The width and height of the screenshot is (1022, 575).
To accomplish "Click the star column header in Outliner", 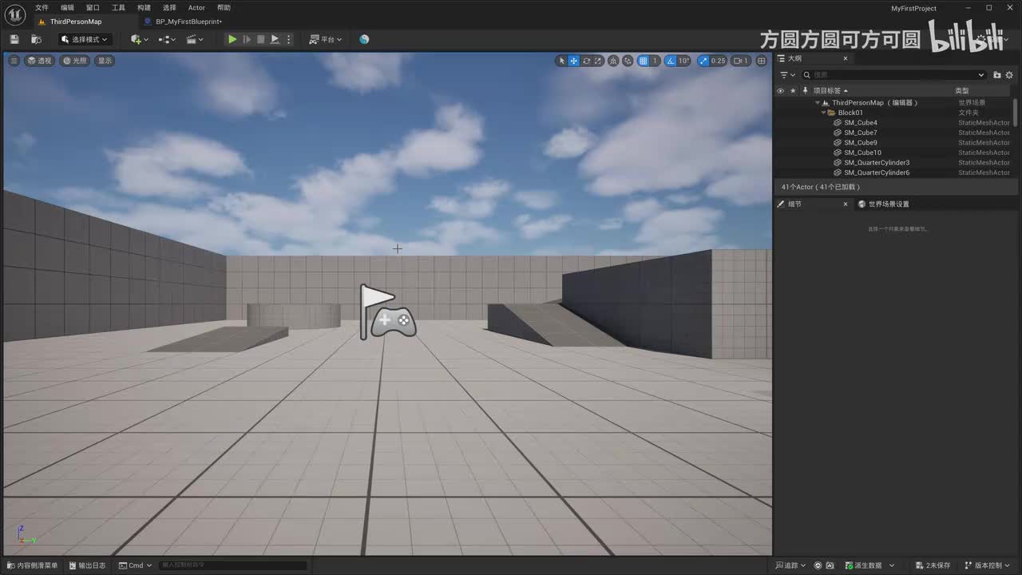I will coord(793,91).
